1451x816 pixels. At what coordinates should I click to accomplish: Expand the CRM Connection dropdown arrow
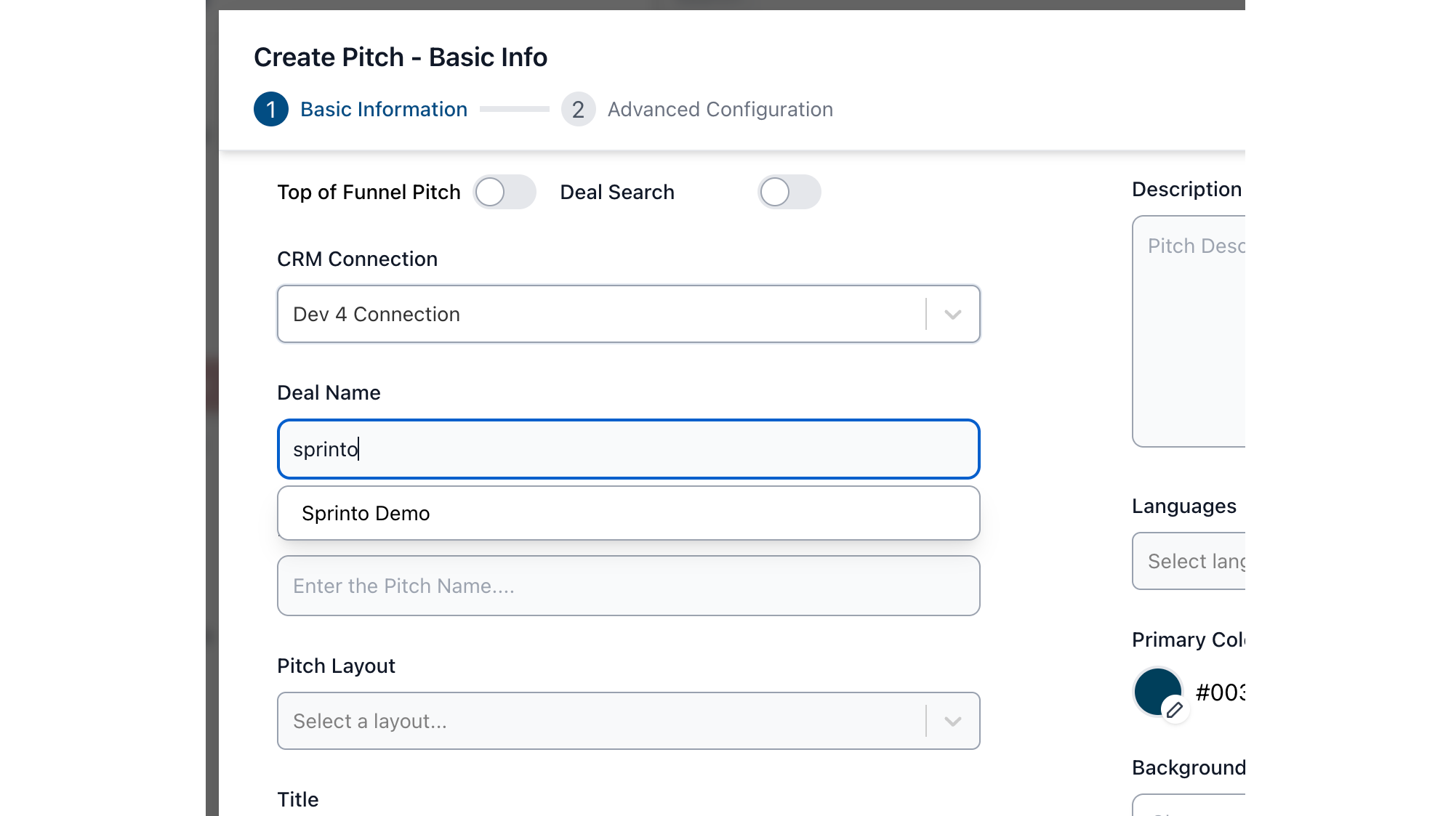[x=952, y=314]
